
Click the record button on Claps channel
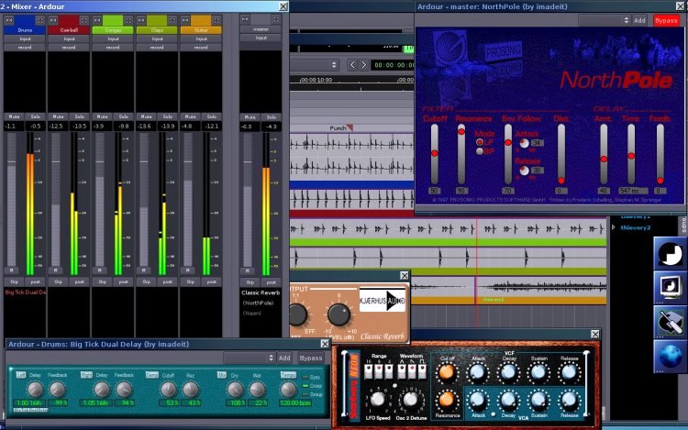point(157,47)
